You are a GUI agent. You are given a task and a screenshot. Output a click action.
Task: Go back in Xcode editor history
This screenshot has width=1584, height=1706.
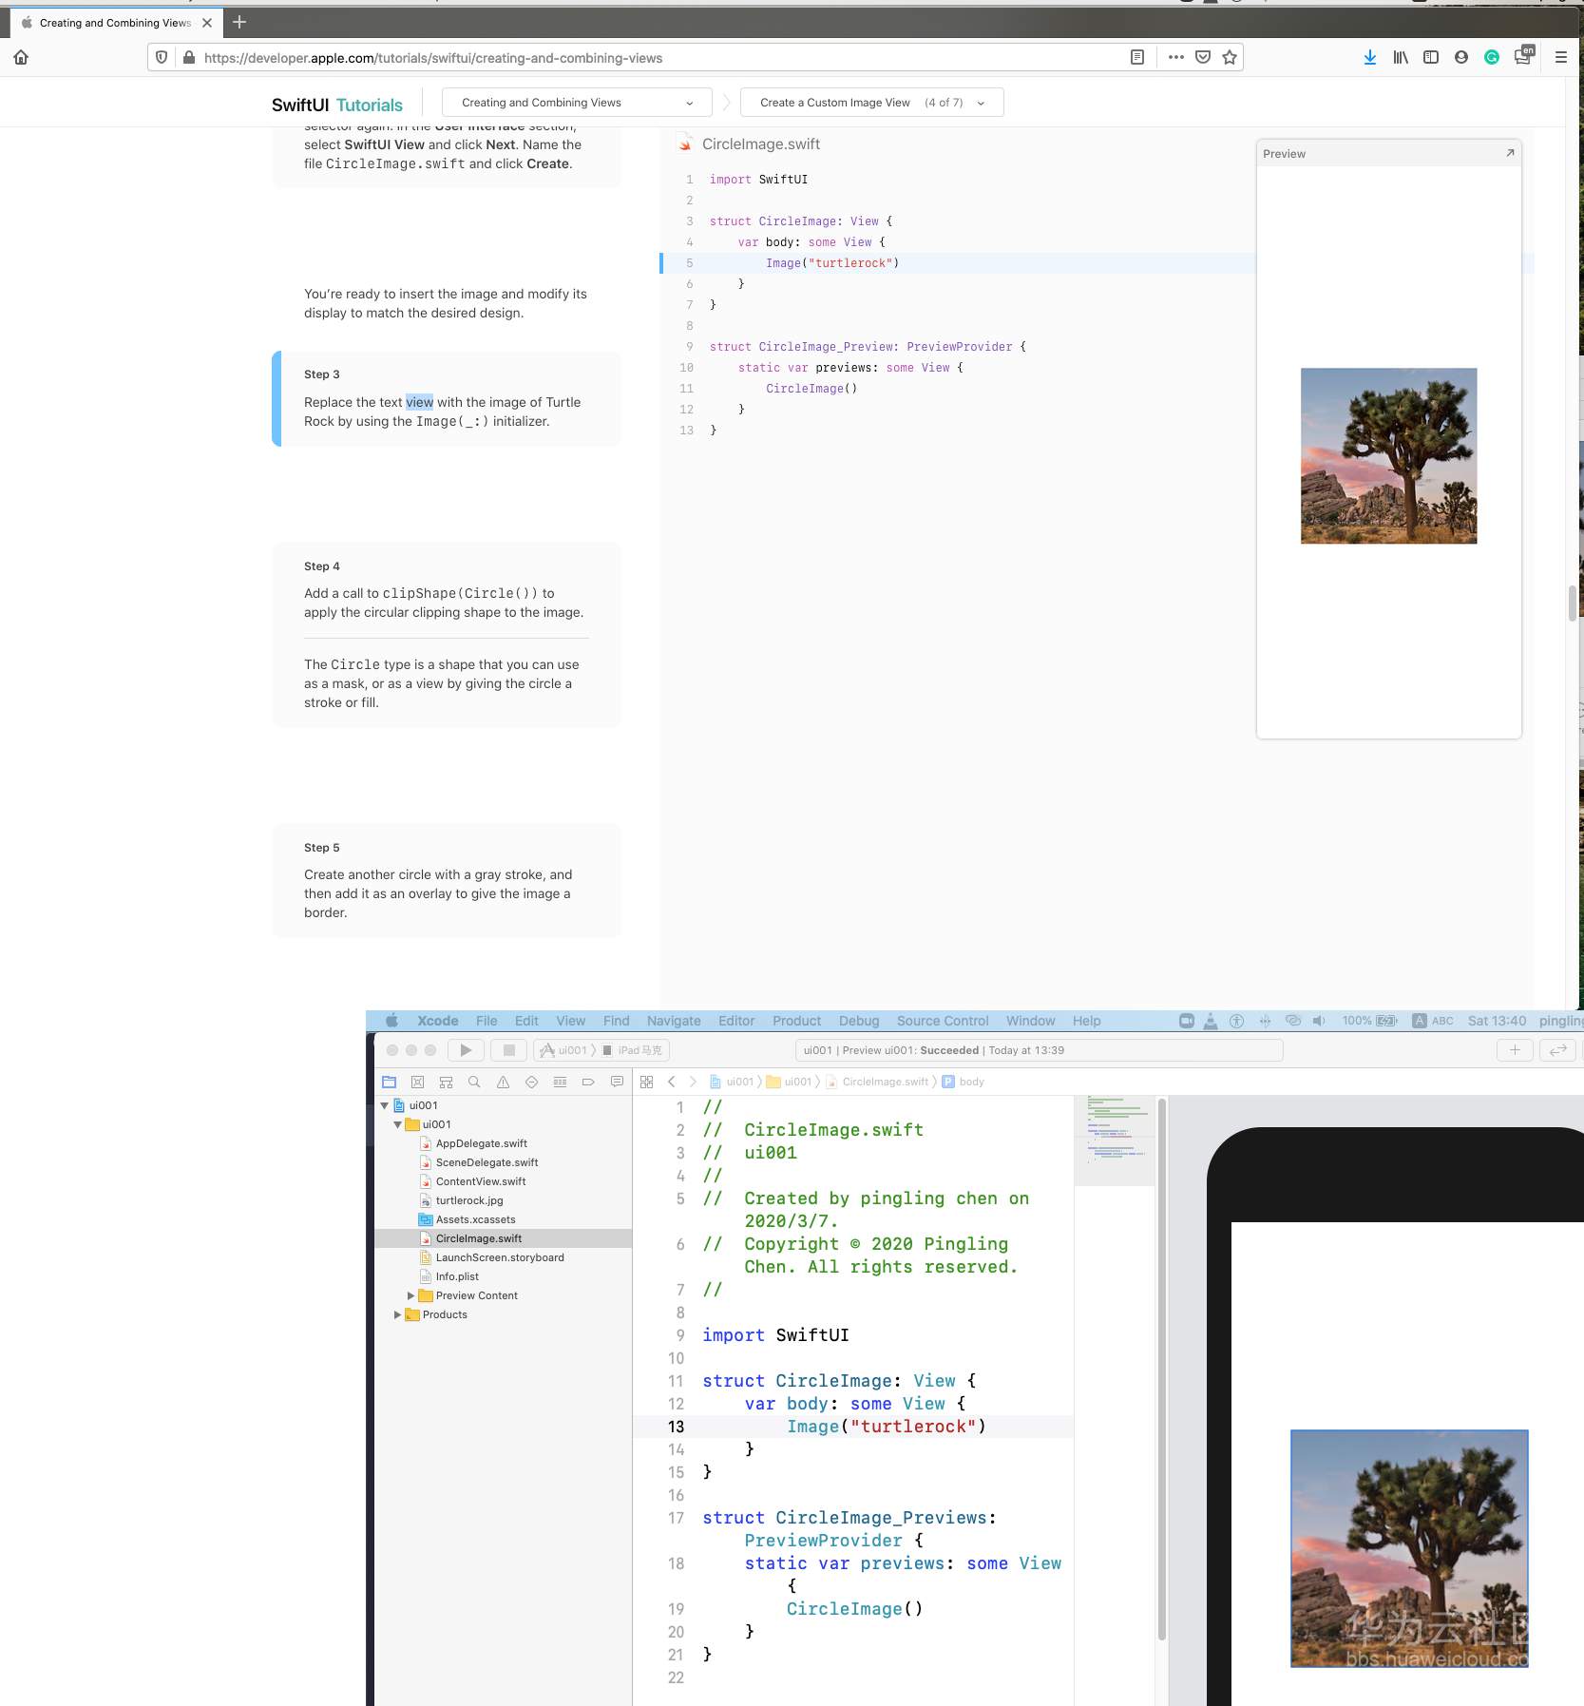672,1082
